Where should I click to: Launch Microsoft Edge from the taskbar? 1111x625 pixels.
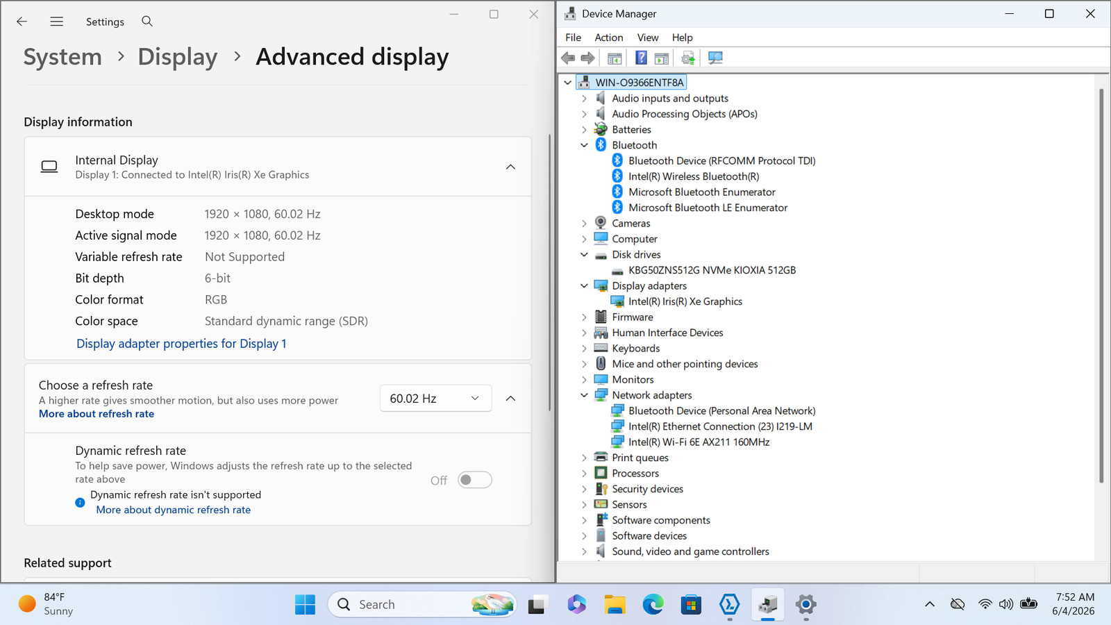click(x=653, y=605)
